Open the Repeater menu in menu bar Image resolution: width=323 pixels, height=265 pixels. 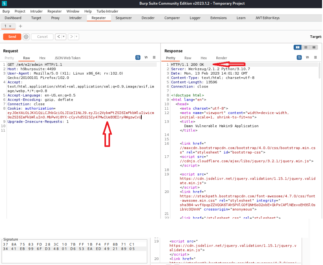(x=55, y=11)
